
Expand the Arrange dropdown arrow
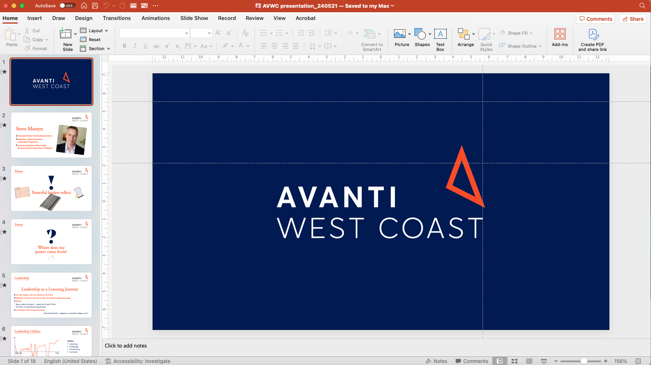tap(474, 34)
